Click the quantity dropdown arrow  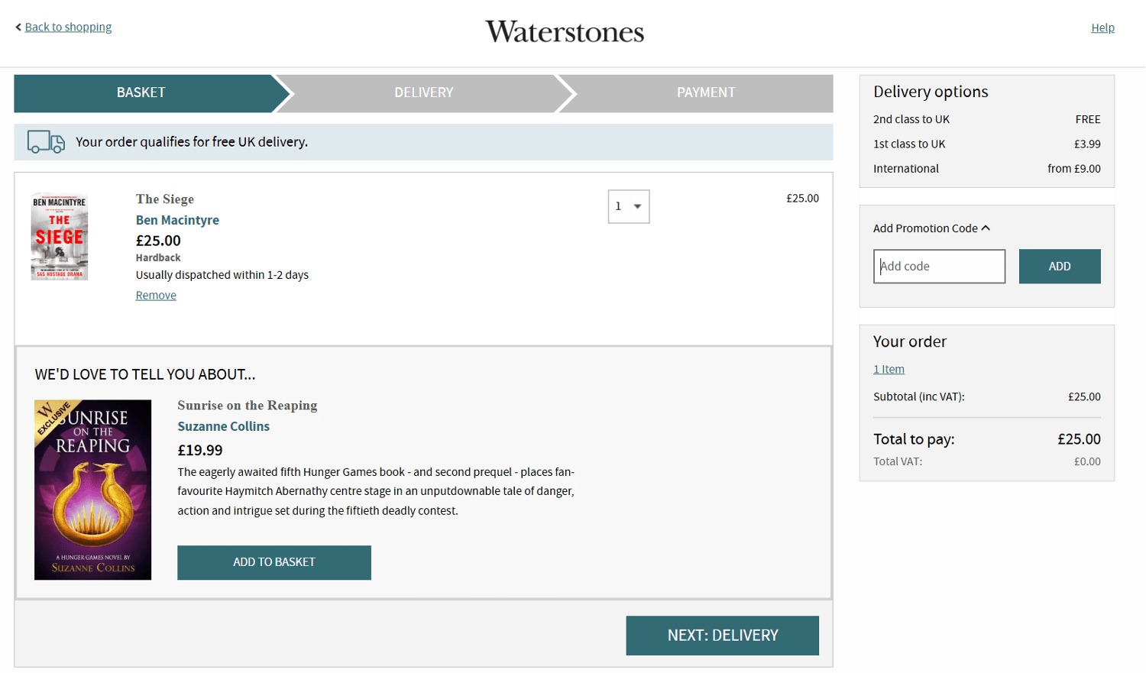coord(637,206)
